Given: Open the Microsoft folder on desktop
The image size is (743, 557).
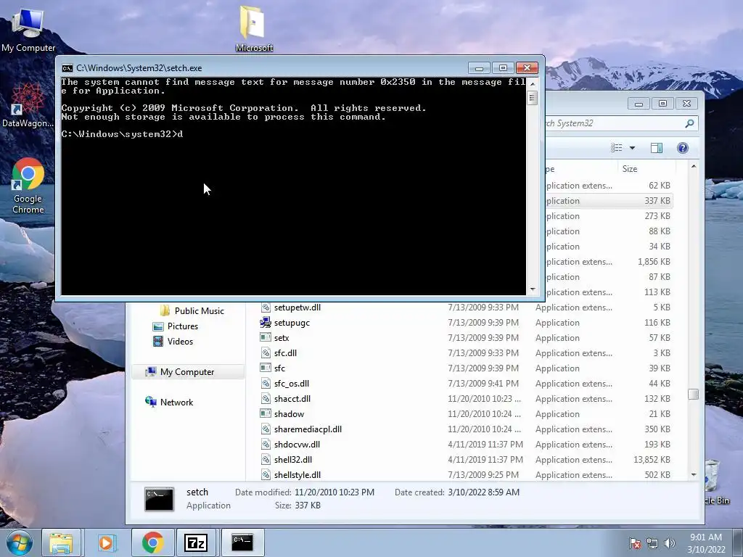Looking at the screenshot, I should (x=253, y=28).
